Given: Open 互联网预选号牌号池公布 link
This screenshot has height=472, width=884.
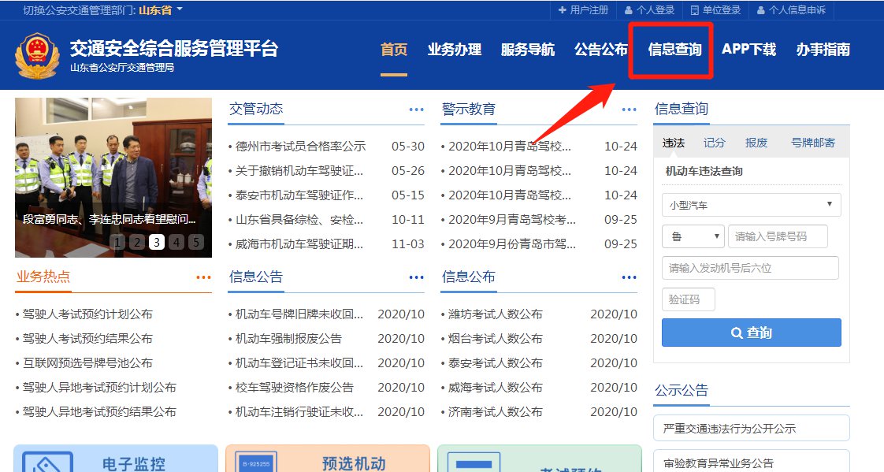Looking at the screenshot, I should [x=87, y=363].
